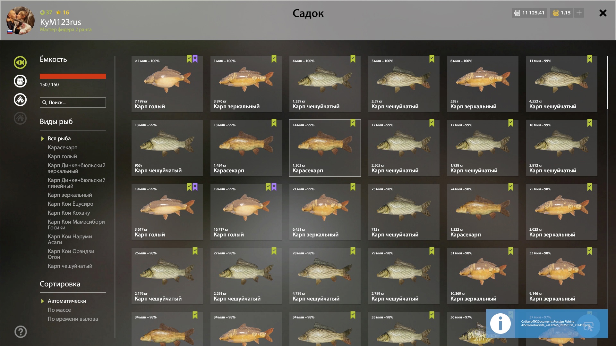The image size is (616, 346).
Task: Toggle purple bookmark on 7,199 кг Карп голый
Action: [x=195, y=59]
